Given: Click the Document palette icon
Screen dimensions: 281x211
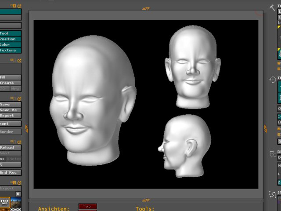Looking at the screenshot, I should pos(272,153).
